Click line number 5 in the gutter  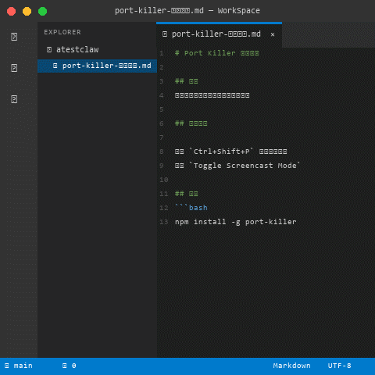pos(162,109)
